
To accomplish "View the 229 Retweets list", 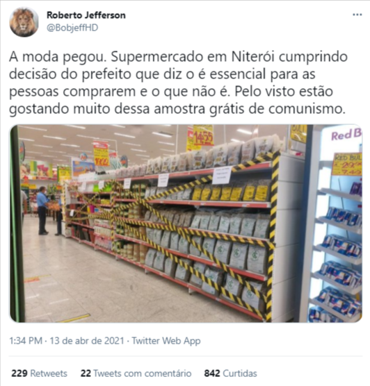I will pyautogui.click(x=39, y=374).
